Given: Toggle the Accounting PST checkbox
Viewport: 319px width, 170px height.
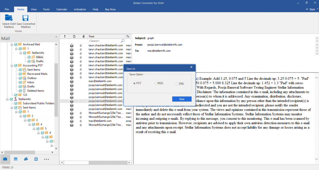Looking at the screenshot, I should [x=16, y=66].
